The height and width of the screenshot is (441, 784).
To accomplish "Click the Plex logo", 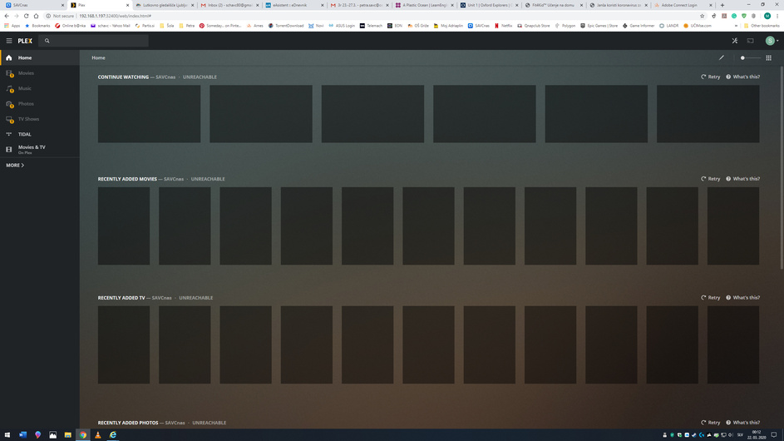I will click(25, 41).
